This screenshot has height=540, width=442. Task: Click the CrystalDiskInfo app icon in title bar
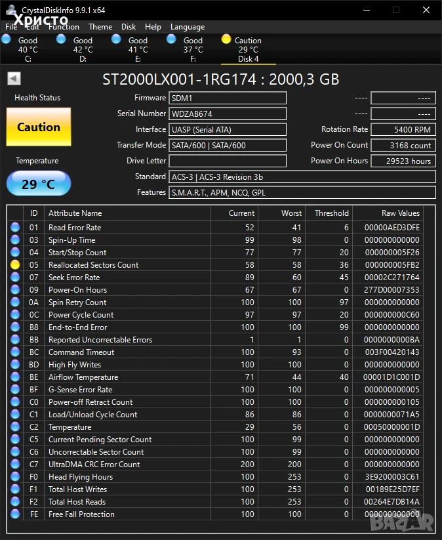click(x=11, y=10)
